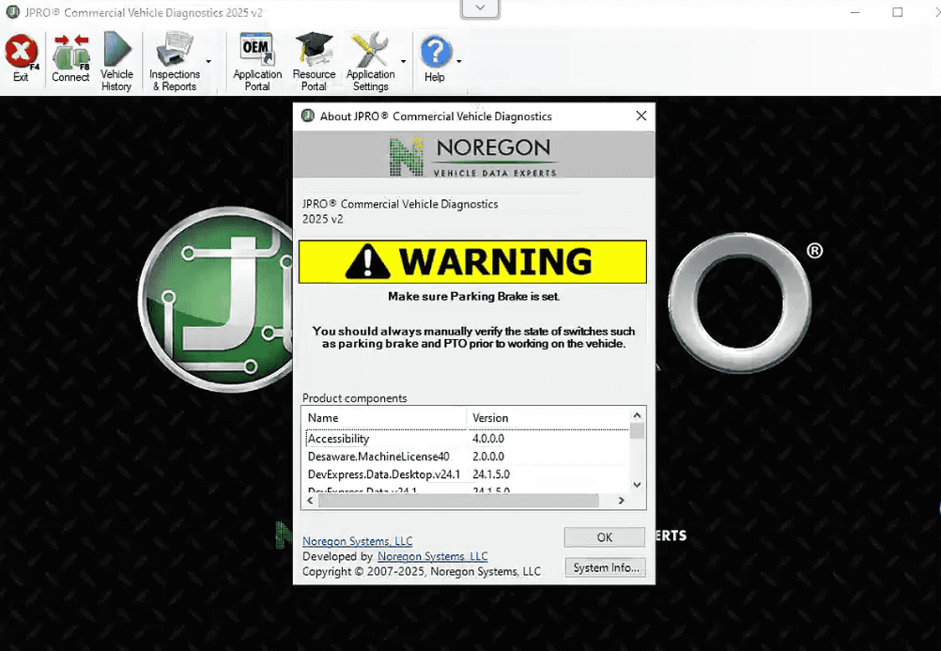Sort components by the Name column header
The height and width of the screenshot is (651, 941).
click(383, 418)
